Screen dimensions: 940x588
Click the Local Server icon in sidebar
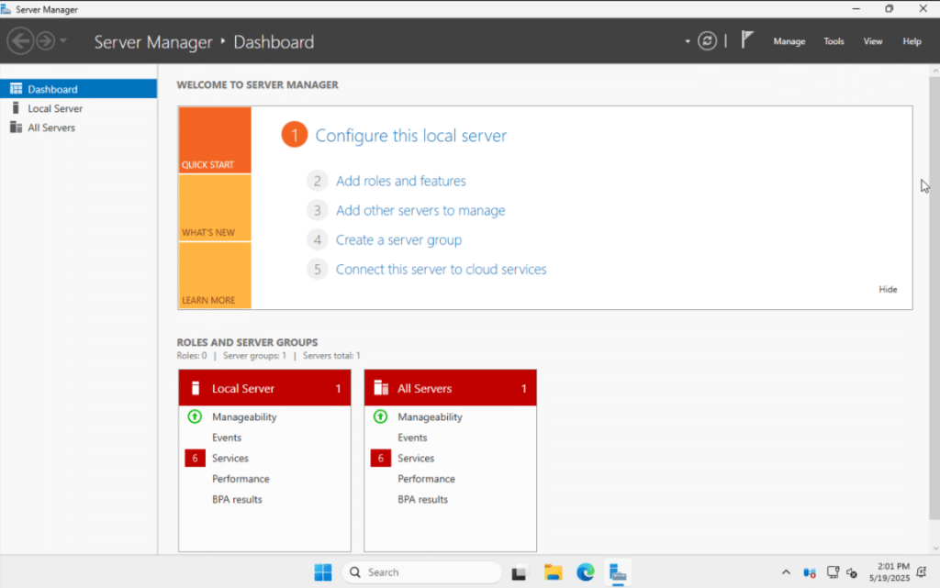coord(16,107)
